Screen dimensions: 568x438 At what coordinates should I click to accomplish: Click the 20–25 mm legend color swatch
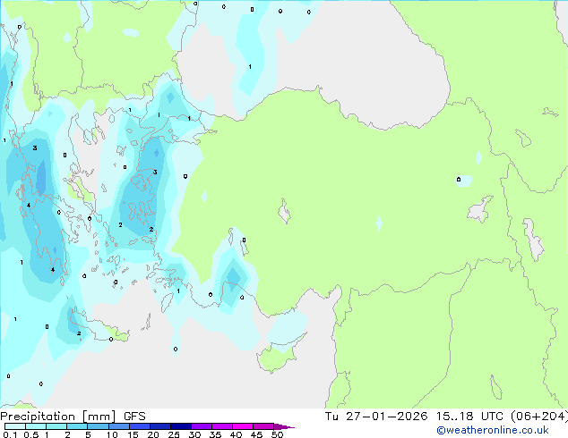click(x=159, y=426)
